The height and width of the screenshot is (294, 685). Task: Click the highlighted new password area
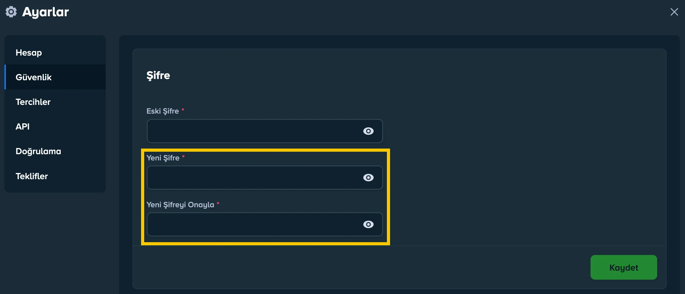[x=265, y=197]
